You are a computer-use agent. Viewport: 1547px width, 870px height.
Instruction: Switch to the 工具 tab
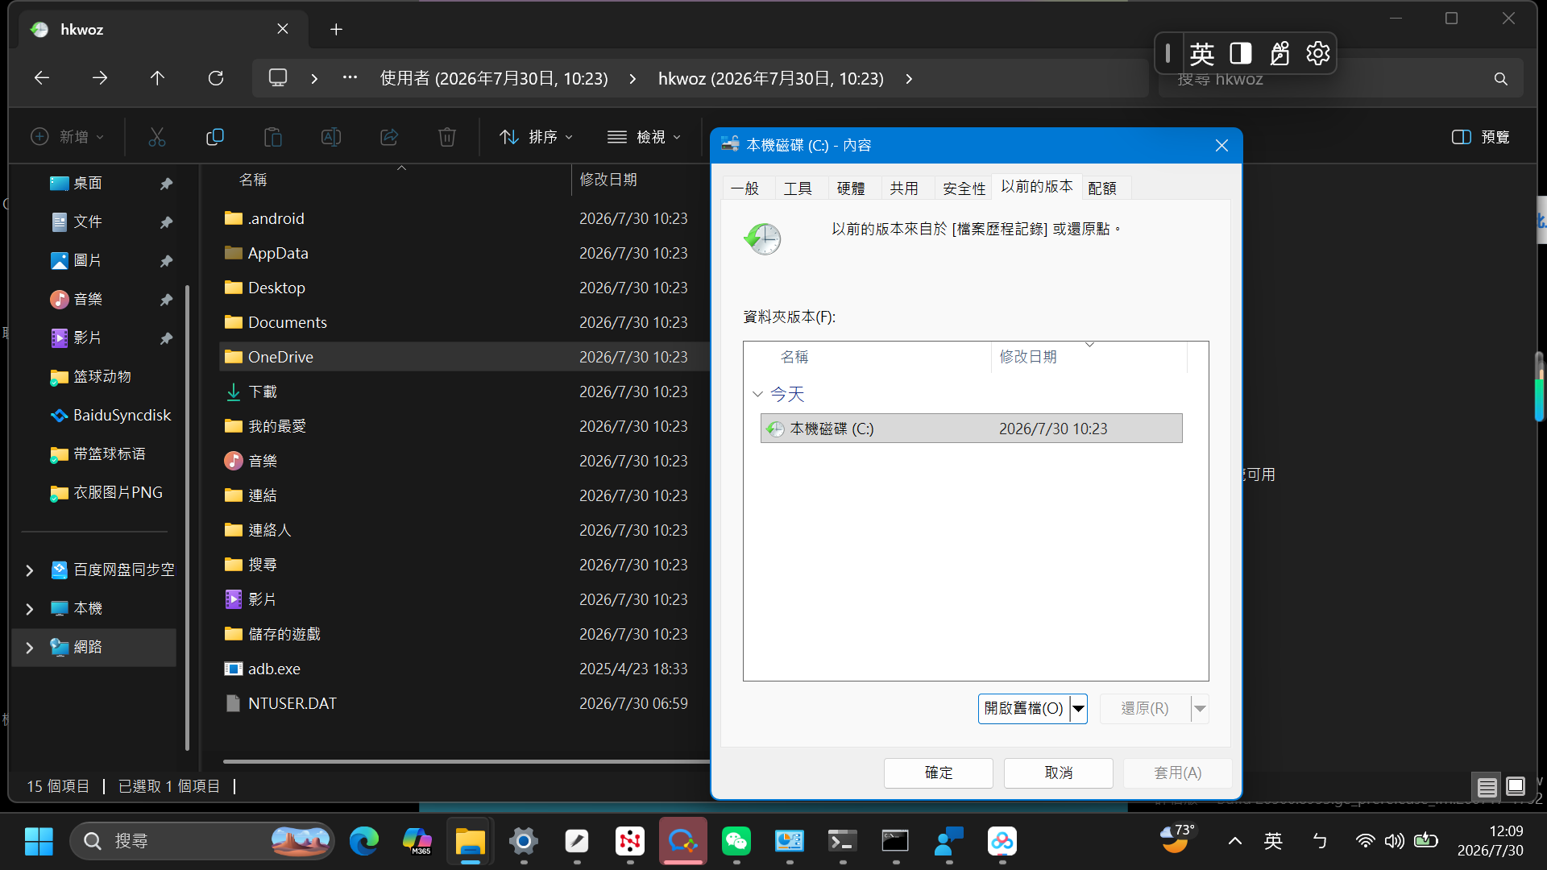click(798, 188)
